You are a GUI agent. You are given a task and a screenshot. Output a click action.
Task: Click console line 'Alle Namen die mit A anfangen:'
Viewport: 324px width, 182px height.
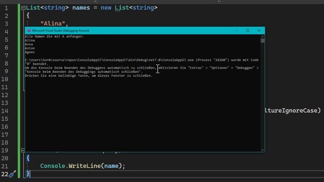click(x=54, y=36)
